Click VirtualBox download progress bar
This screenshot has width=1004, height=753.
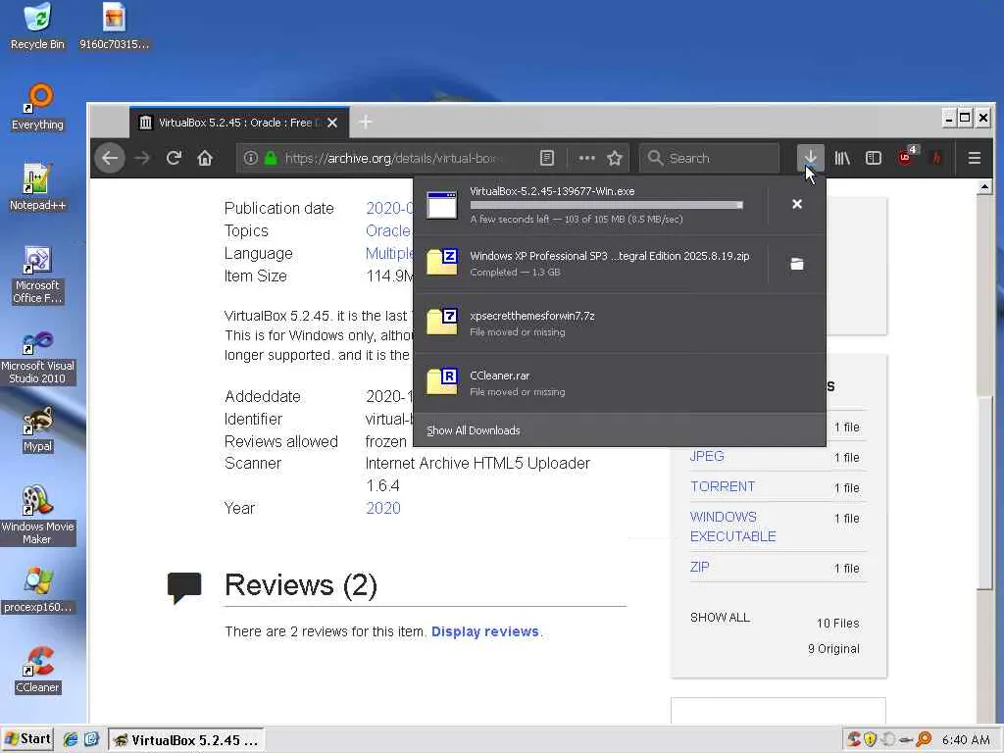606,205
